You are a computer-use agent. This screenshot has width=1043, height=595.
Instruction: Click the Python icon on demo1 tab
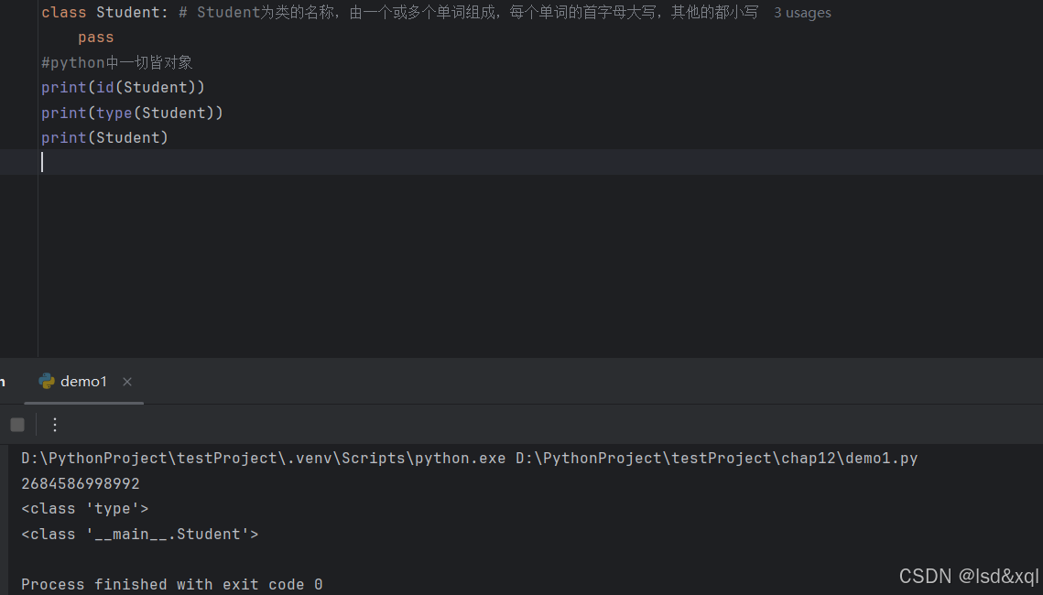(x=47, y=381)
